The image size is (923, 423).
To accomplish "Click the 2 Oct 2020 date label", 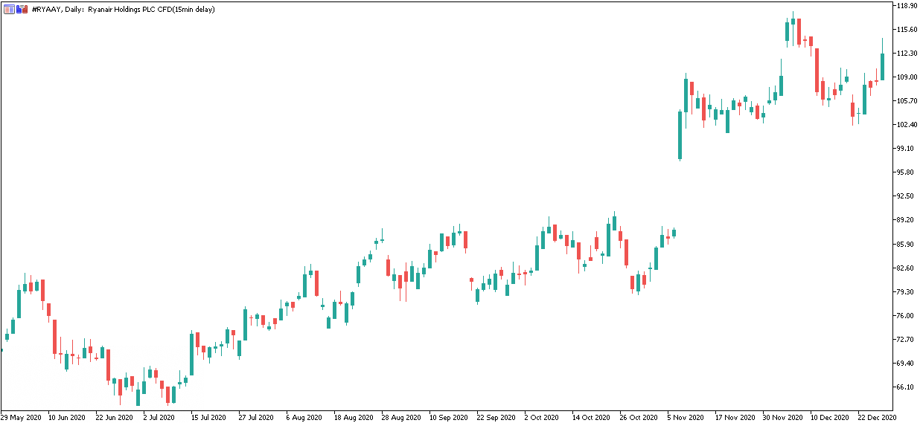I will (x=542, y=417).
